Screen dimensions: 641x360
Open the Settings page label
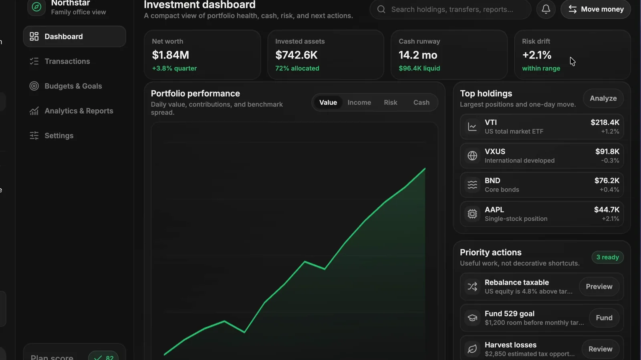point(59,136)
